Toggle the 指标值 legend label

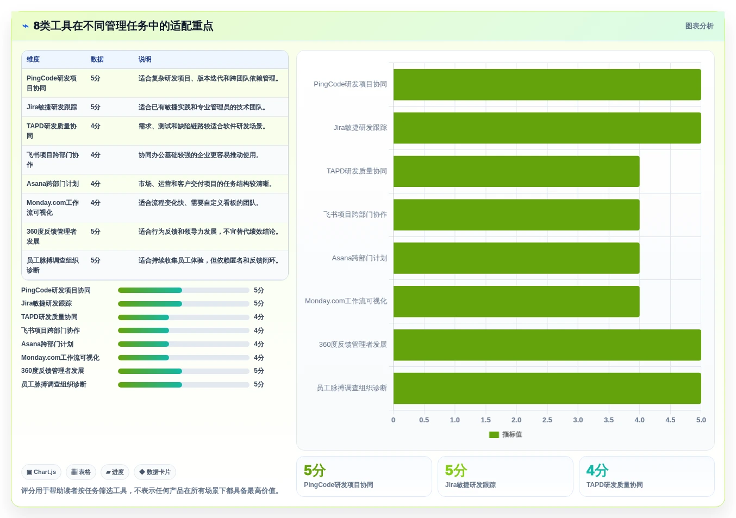(512, 435)
